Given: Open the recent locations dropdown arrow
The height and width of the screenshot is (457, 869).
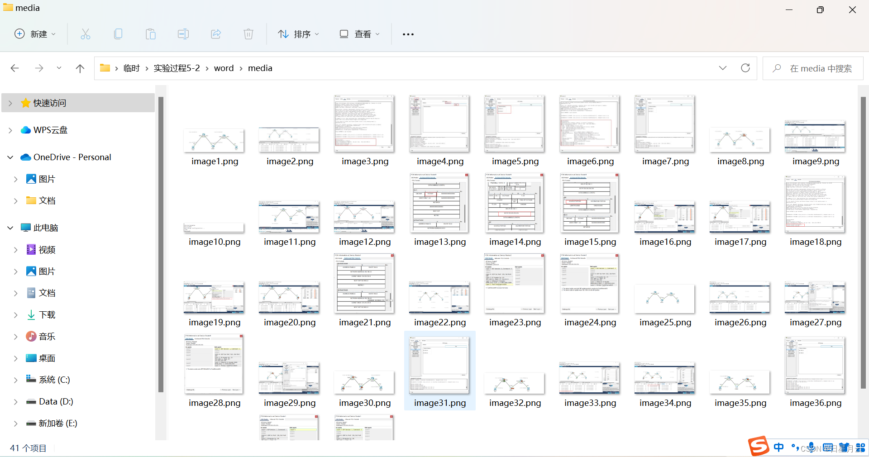Looking at the screenshot, I should tap(59, 68).
